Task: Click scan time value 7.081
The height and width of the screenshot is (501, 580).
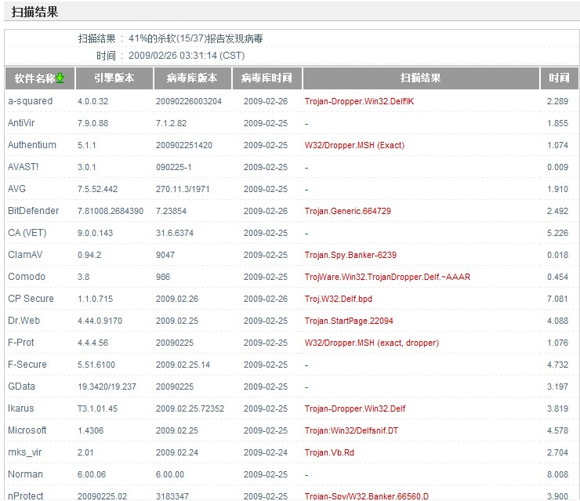Action: (x=557, y=299)
